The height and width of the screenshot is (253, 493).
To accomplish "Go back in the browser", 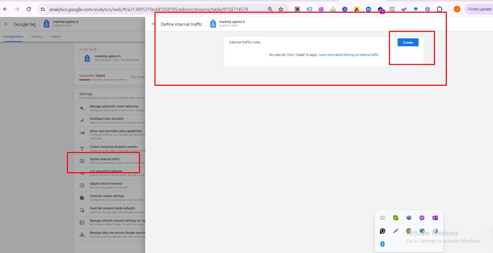I will [x=5, y=9].
